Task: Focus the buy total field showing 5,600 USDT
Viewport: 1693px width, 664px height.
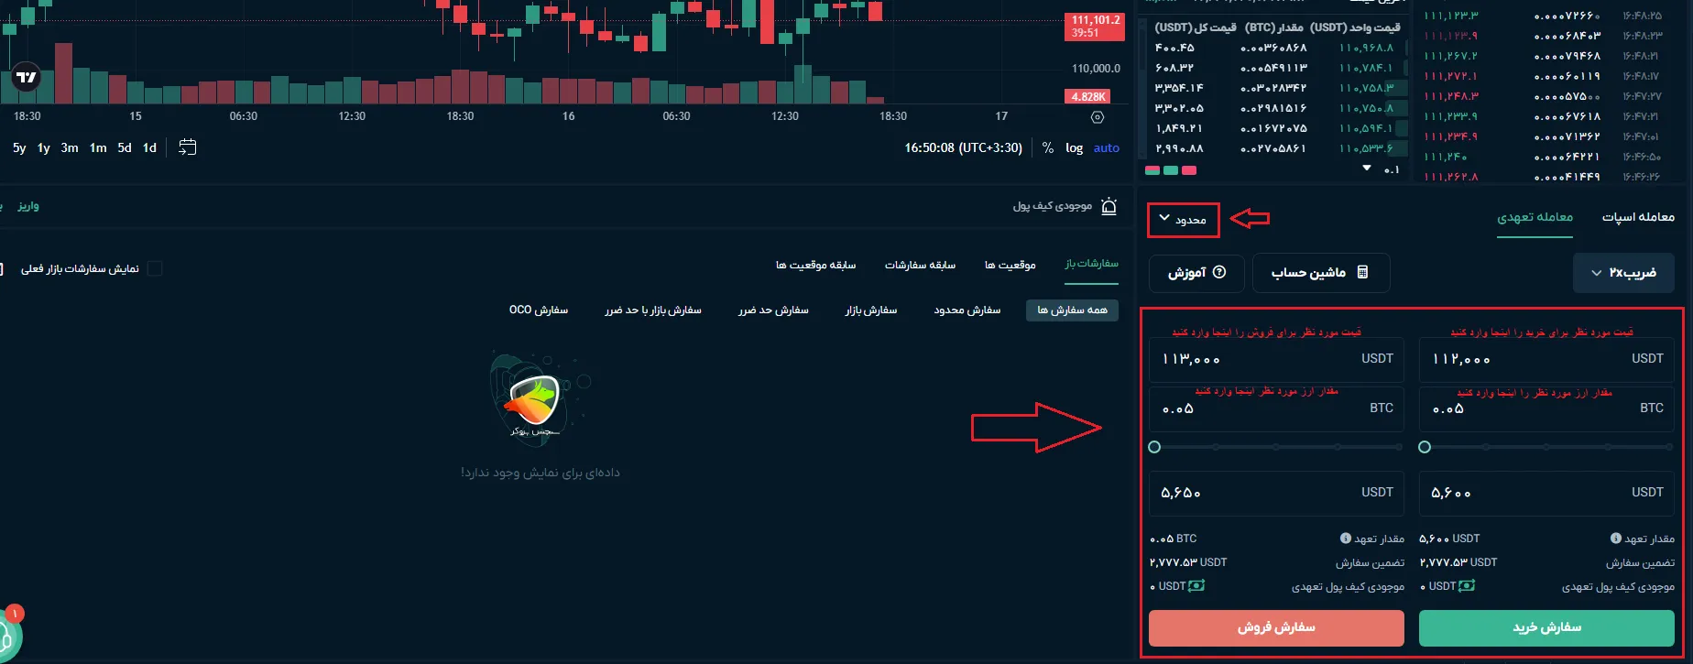Action: tap(1546, 493)
